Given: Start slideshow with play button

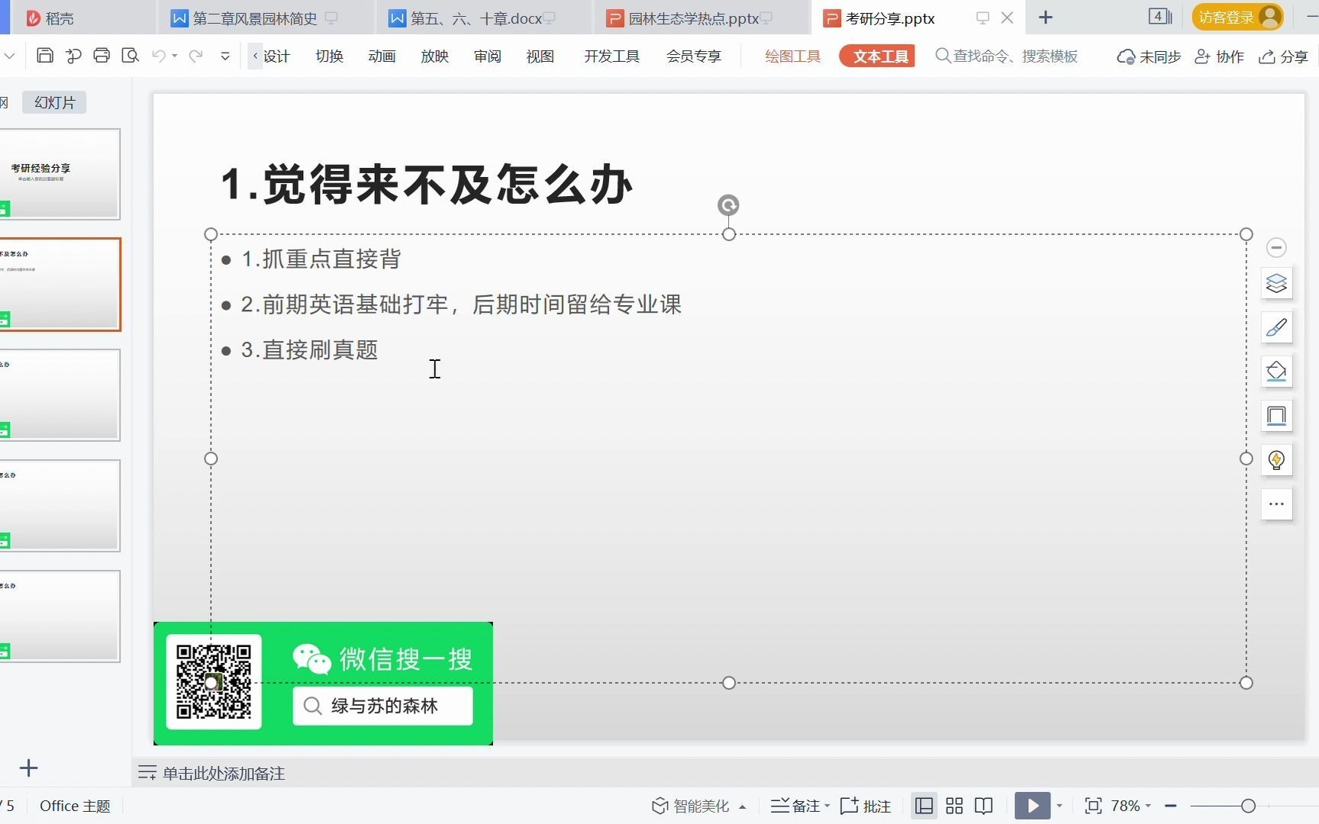Looking at the screenshot, I should tap(1032, 806).
